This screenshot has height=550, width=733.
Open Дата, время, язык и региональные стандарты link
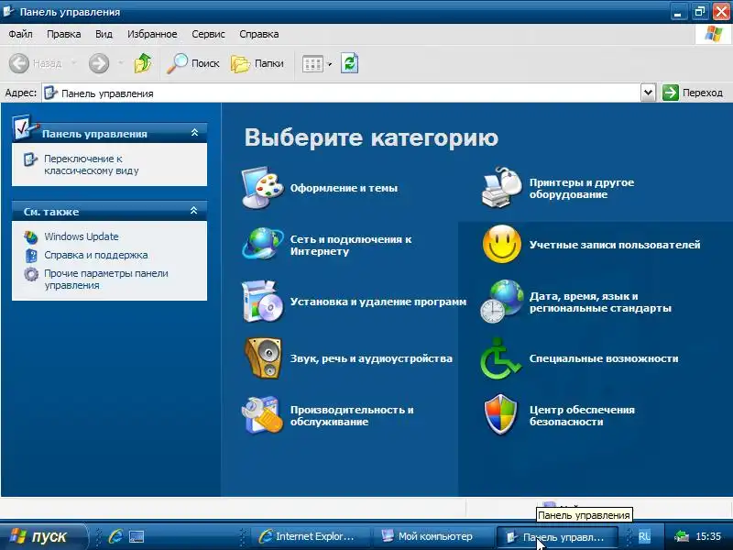point(600,302)
